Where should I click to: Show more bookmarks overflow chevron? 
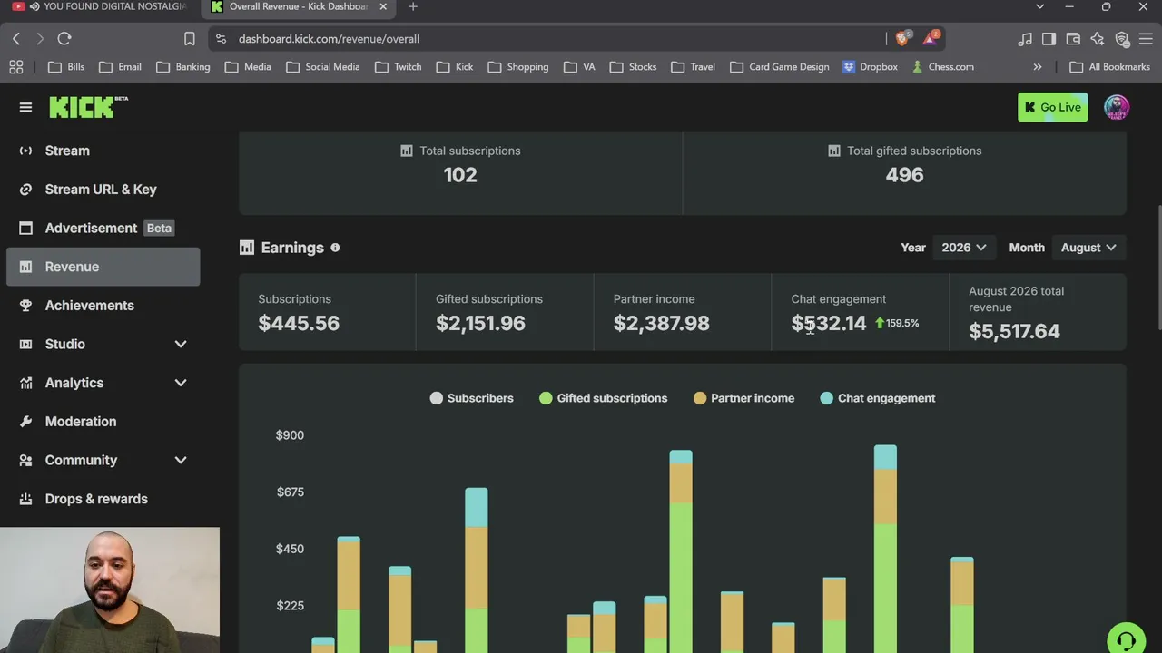tap(1038, 66)
